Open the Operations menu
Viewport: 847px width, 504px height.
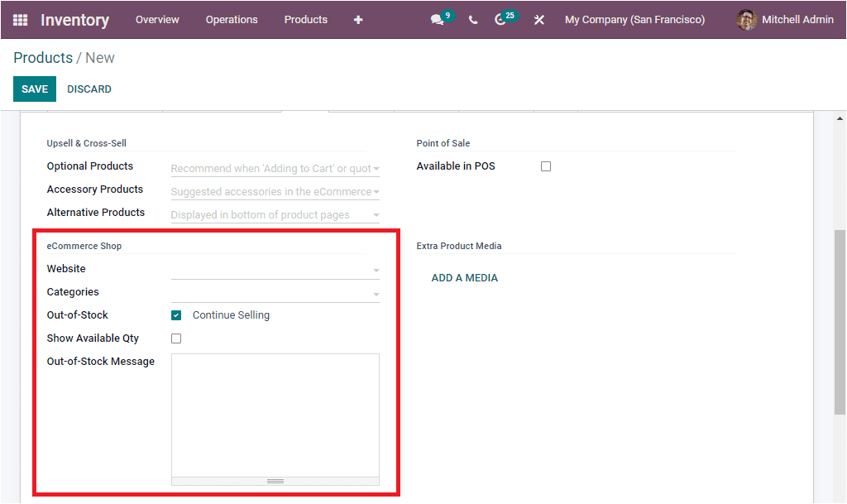(232, 20)
